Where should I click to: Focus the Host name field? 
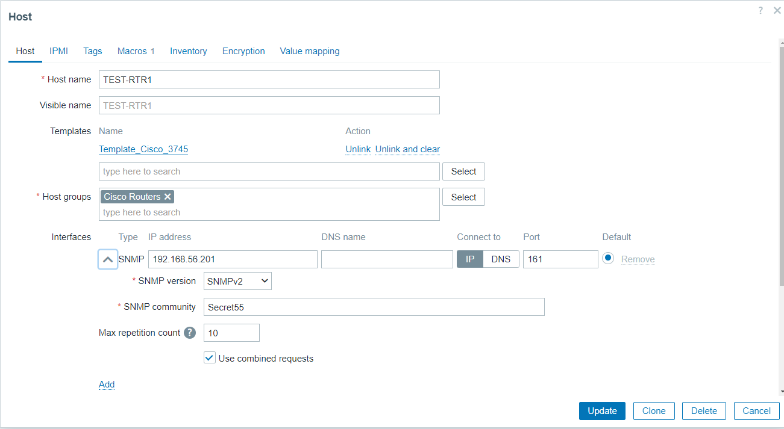pos(269,79)
